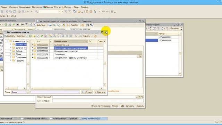The height and width of the screenshot is (125, 222).
Task: Select row Телевизоры
Action: point(67,55)
